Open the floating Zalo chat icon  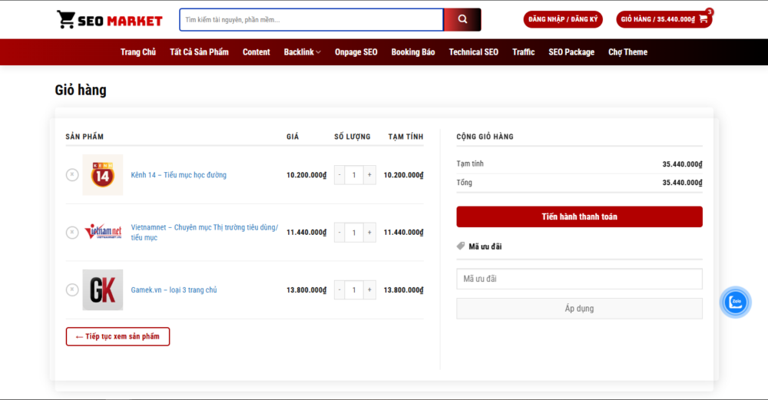(x=736, y=302)
